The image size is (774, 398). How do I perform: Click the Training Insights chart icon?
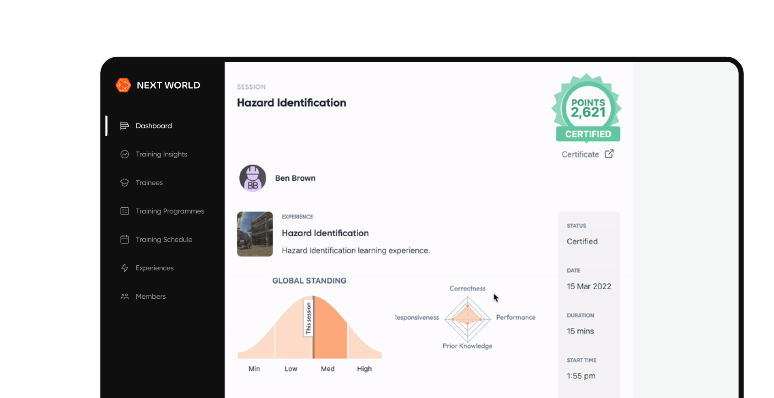pos(124,154)
